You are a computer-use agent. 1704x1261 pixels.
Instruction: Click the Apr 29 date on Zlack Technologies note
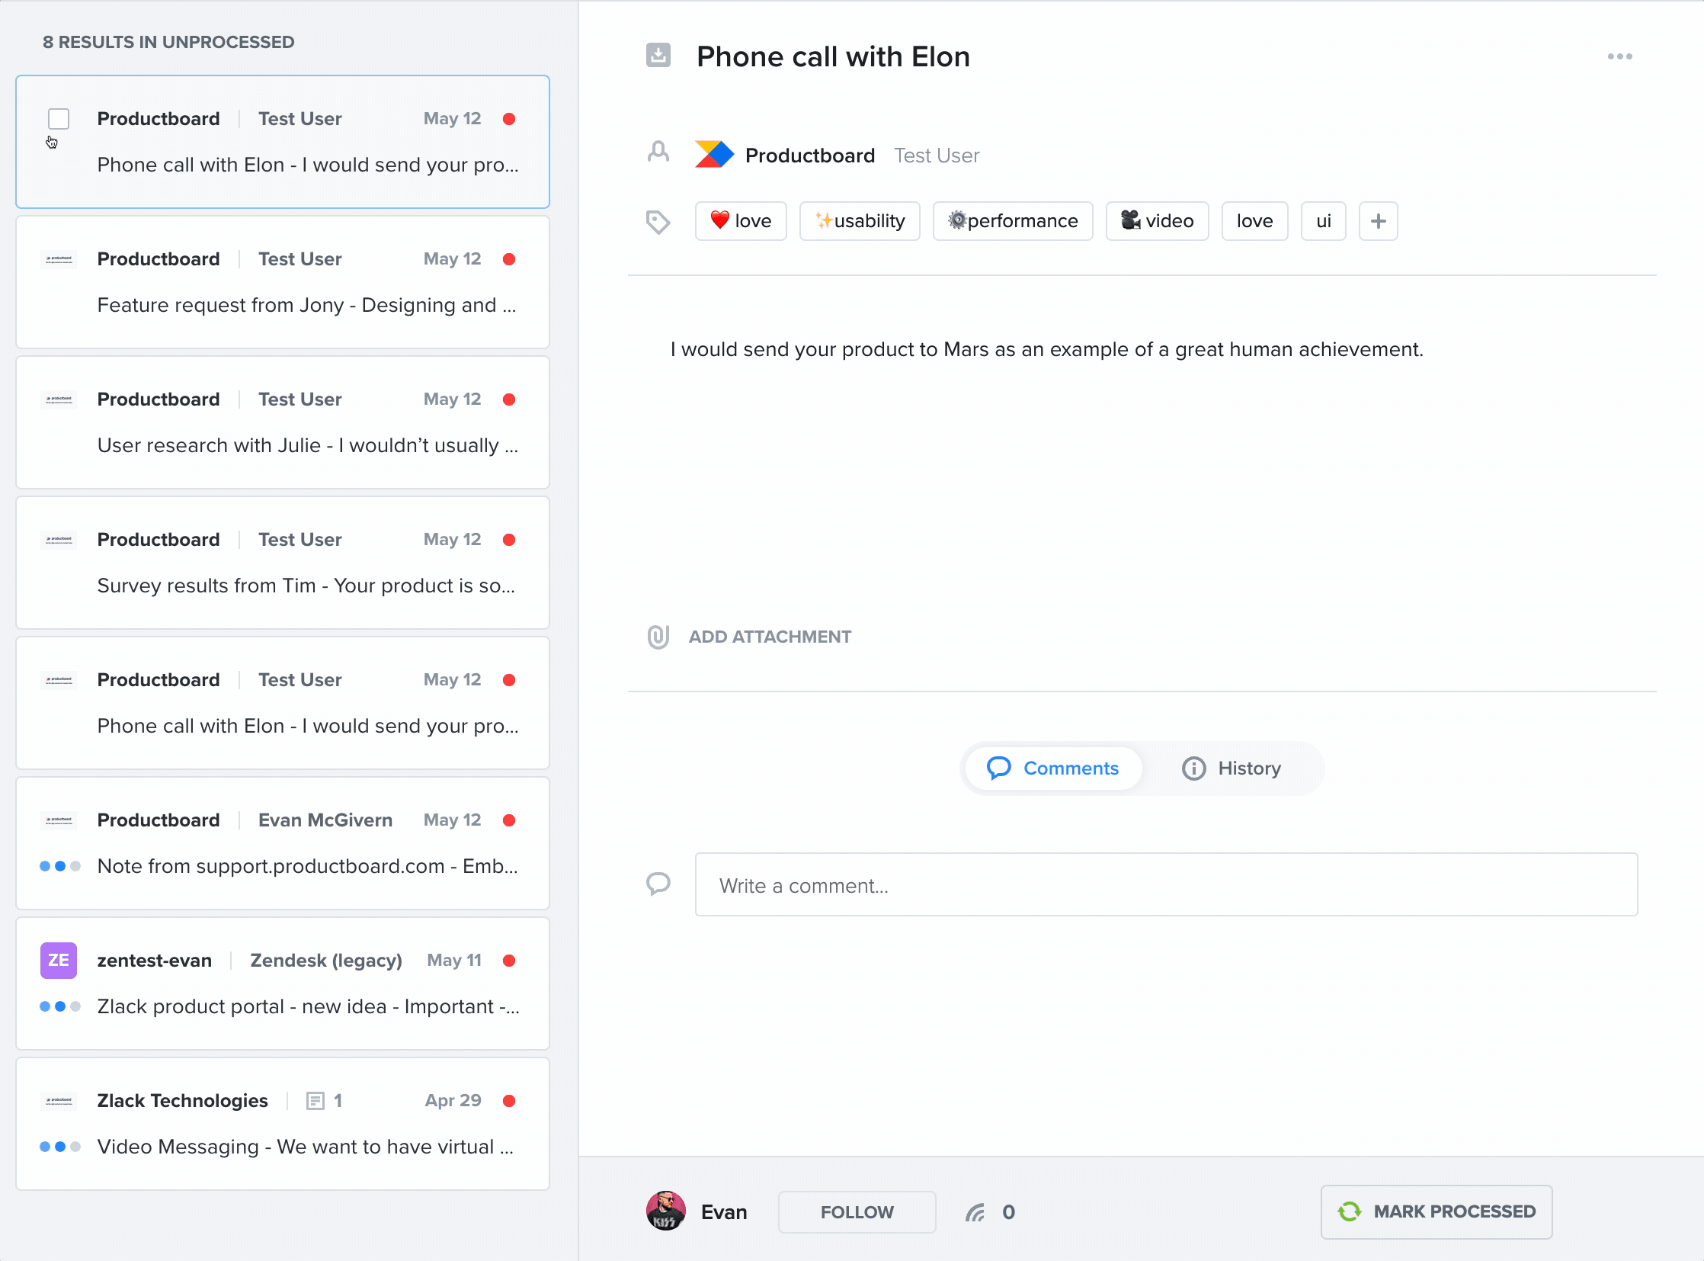pos(453,1101)
